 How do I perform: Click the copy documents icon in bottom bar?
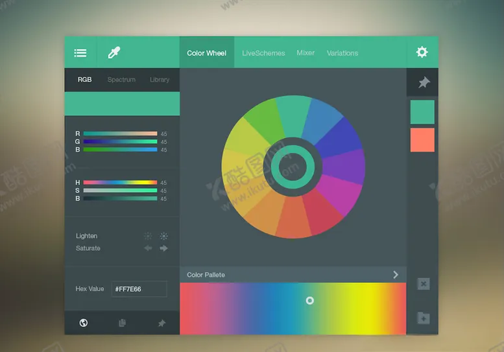(x=122, y=323)
